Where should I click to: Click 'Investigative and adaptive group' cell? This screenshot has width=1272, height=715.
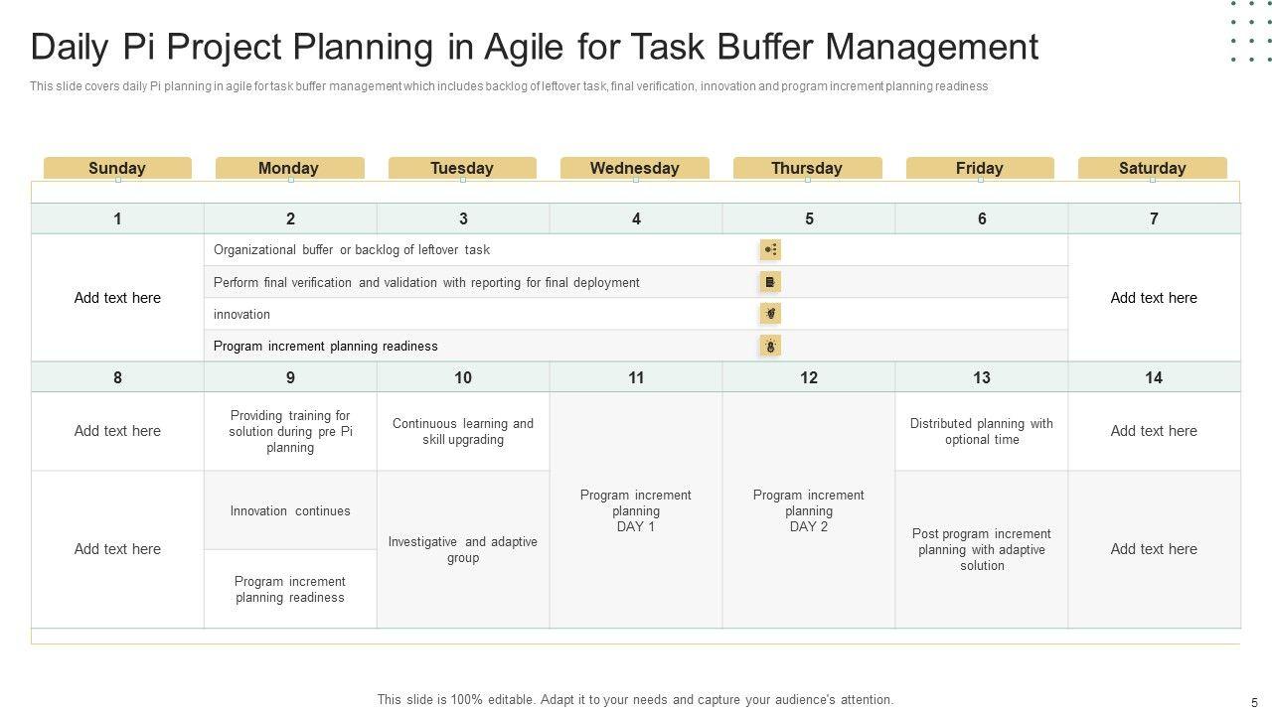(463, 549)
